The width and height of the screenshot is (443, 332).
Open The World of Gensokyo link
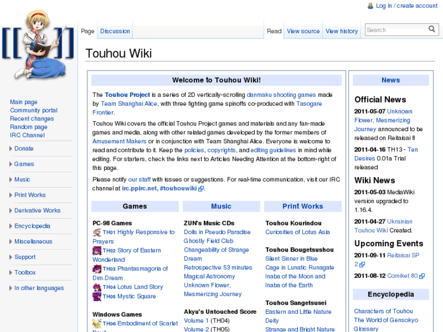[x=386, y=320]
